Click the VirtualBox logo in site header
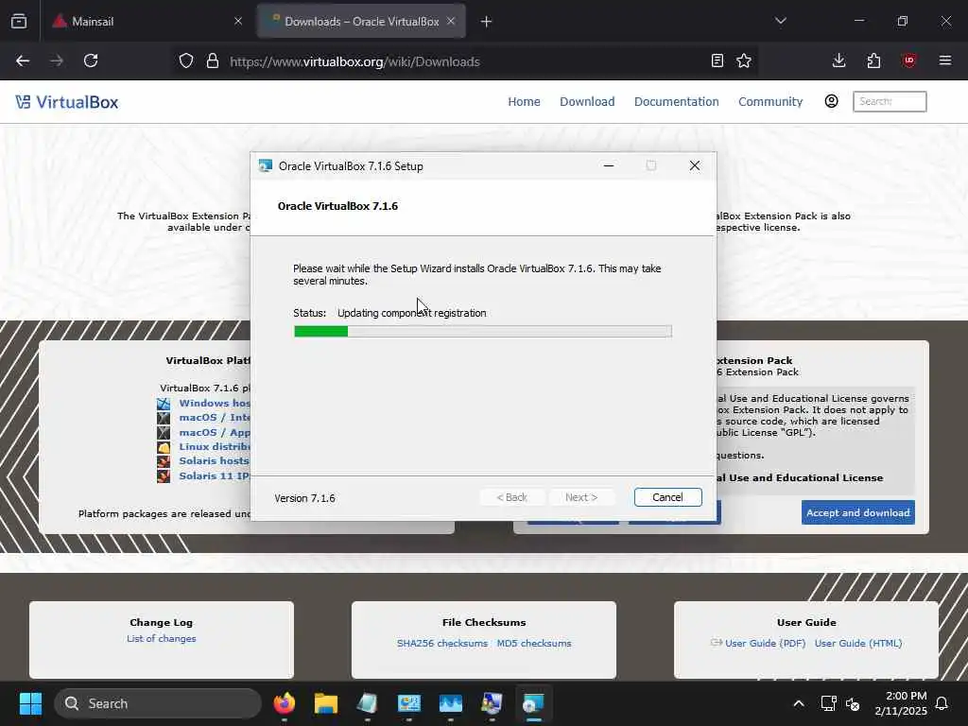This screenshot has height=726, width=968. click(67, 102)
